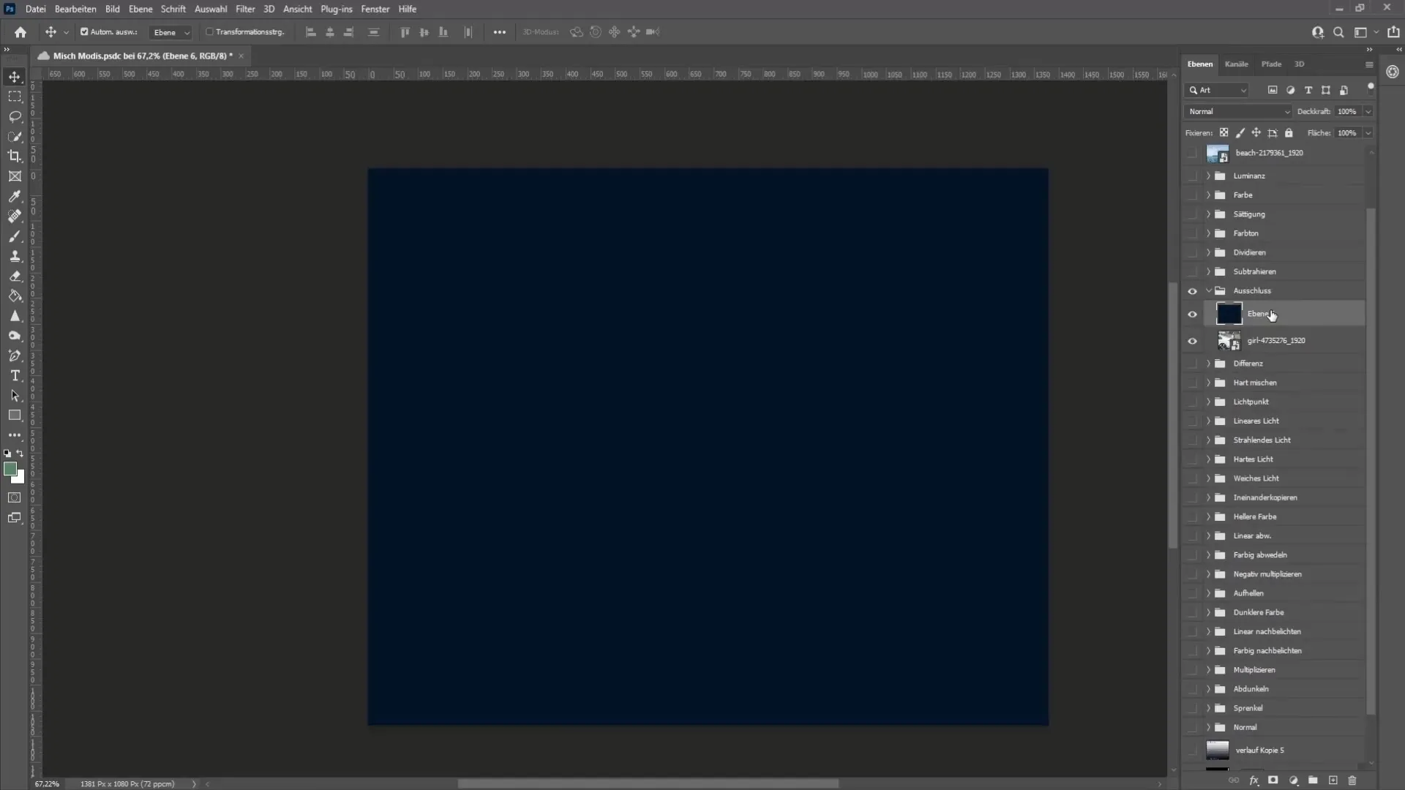Toggle visibility of girl-4735276_1920 layer

click(x=1194, y=339)
